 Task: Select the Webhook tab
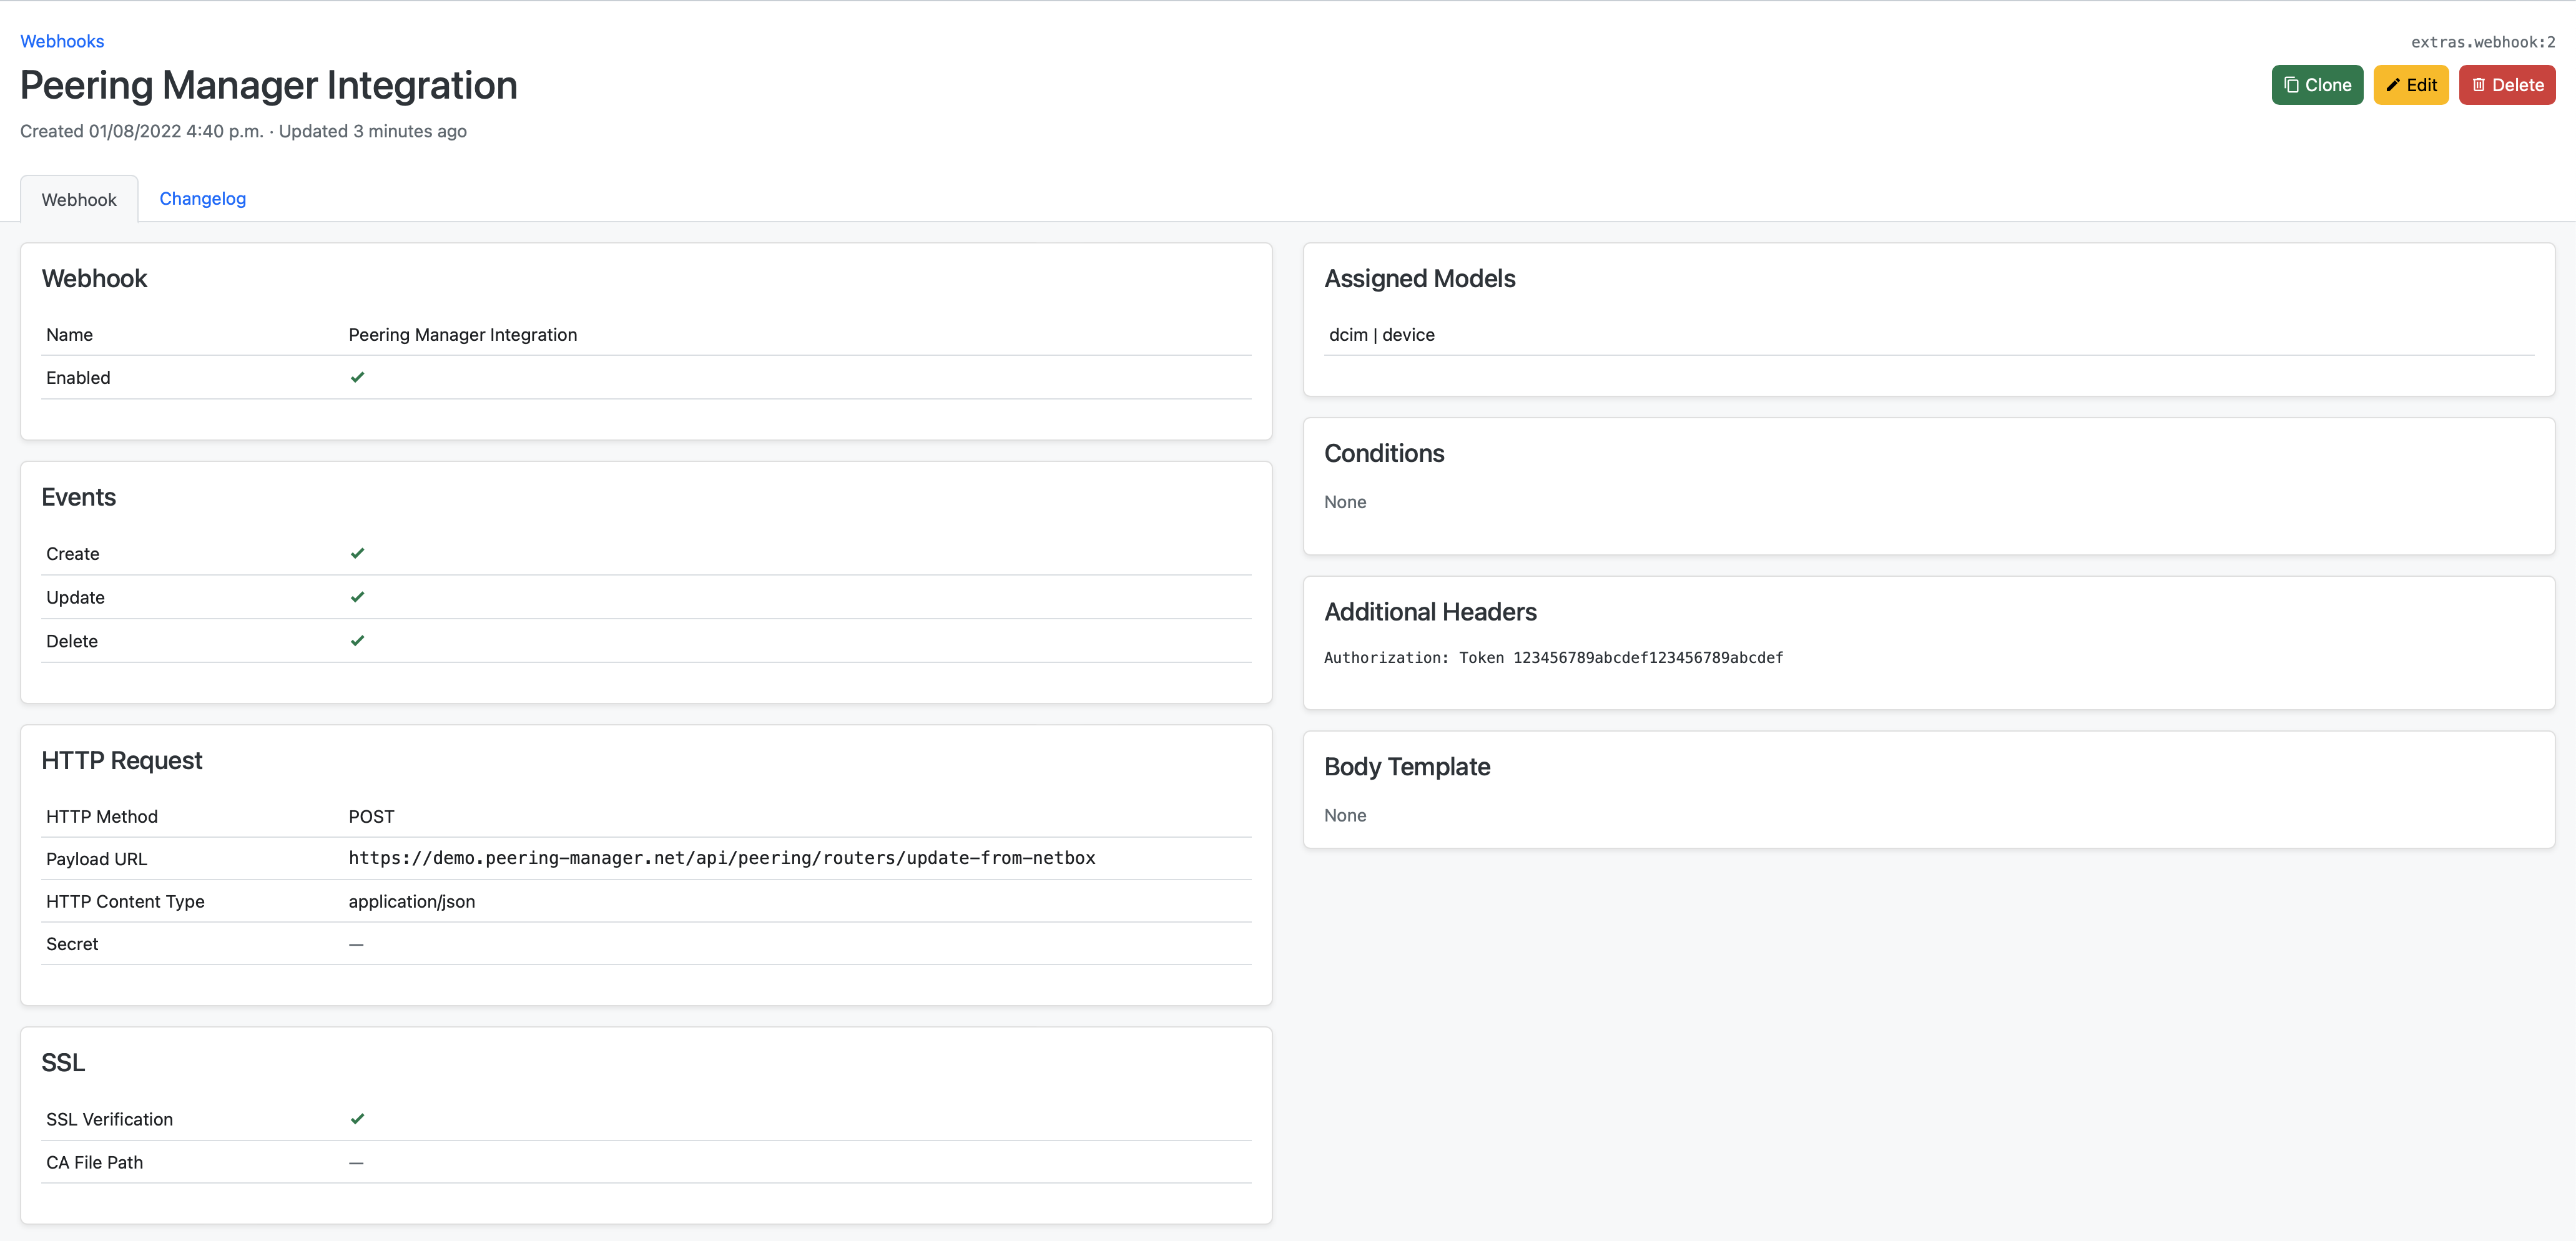(79, 199)
